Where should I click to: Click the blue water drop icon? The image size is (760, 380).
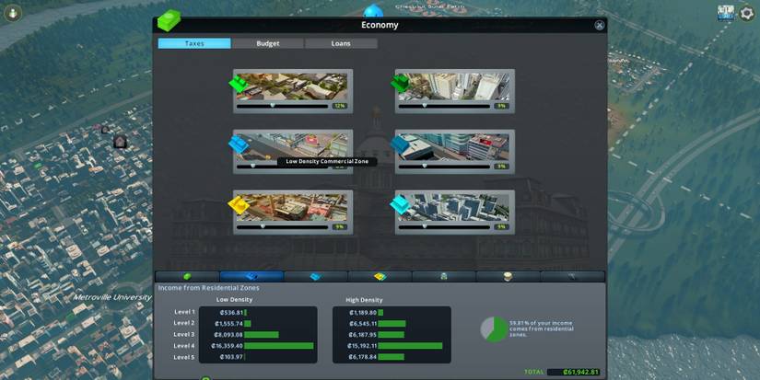(x=373, y=10)
